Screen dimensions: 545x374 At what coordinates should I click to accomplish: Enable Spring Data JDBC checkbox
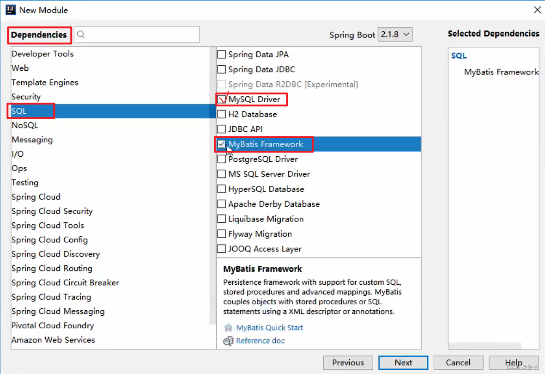(x=221, y=69)
